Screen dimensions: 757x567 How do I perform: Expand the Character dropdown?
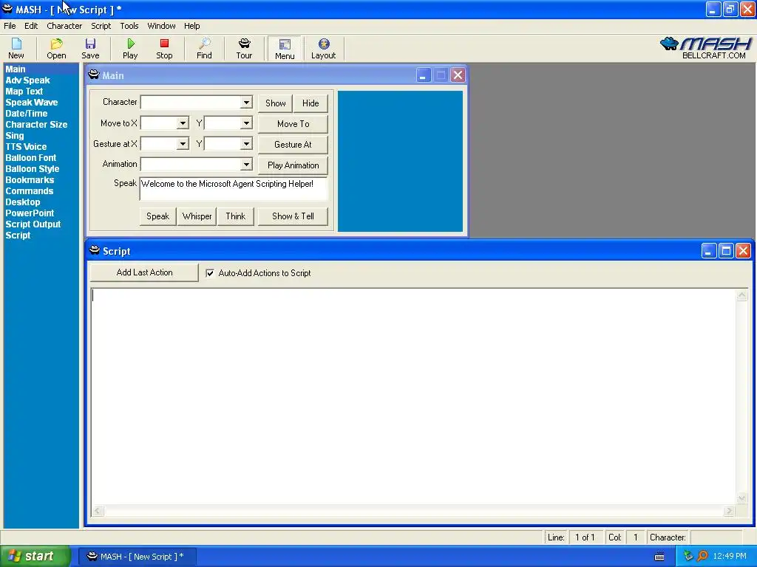pos(246,102)
